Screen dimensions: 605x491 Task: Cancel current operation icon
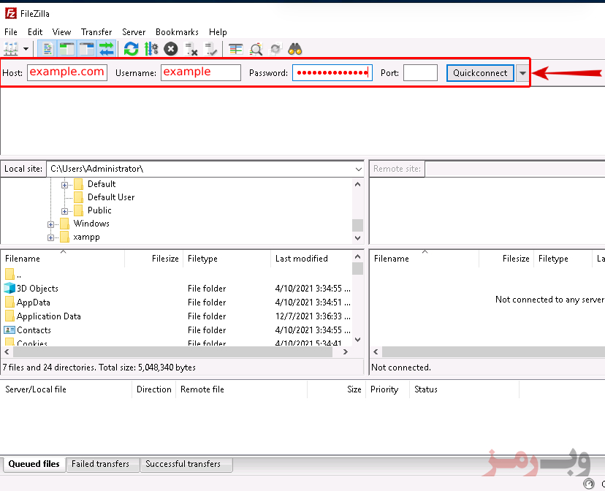(x=171, y=49)
